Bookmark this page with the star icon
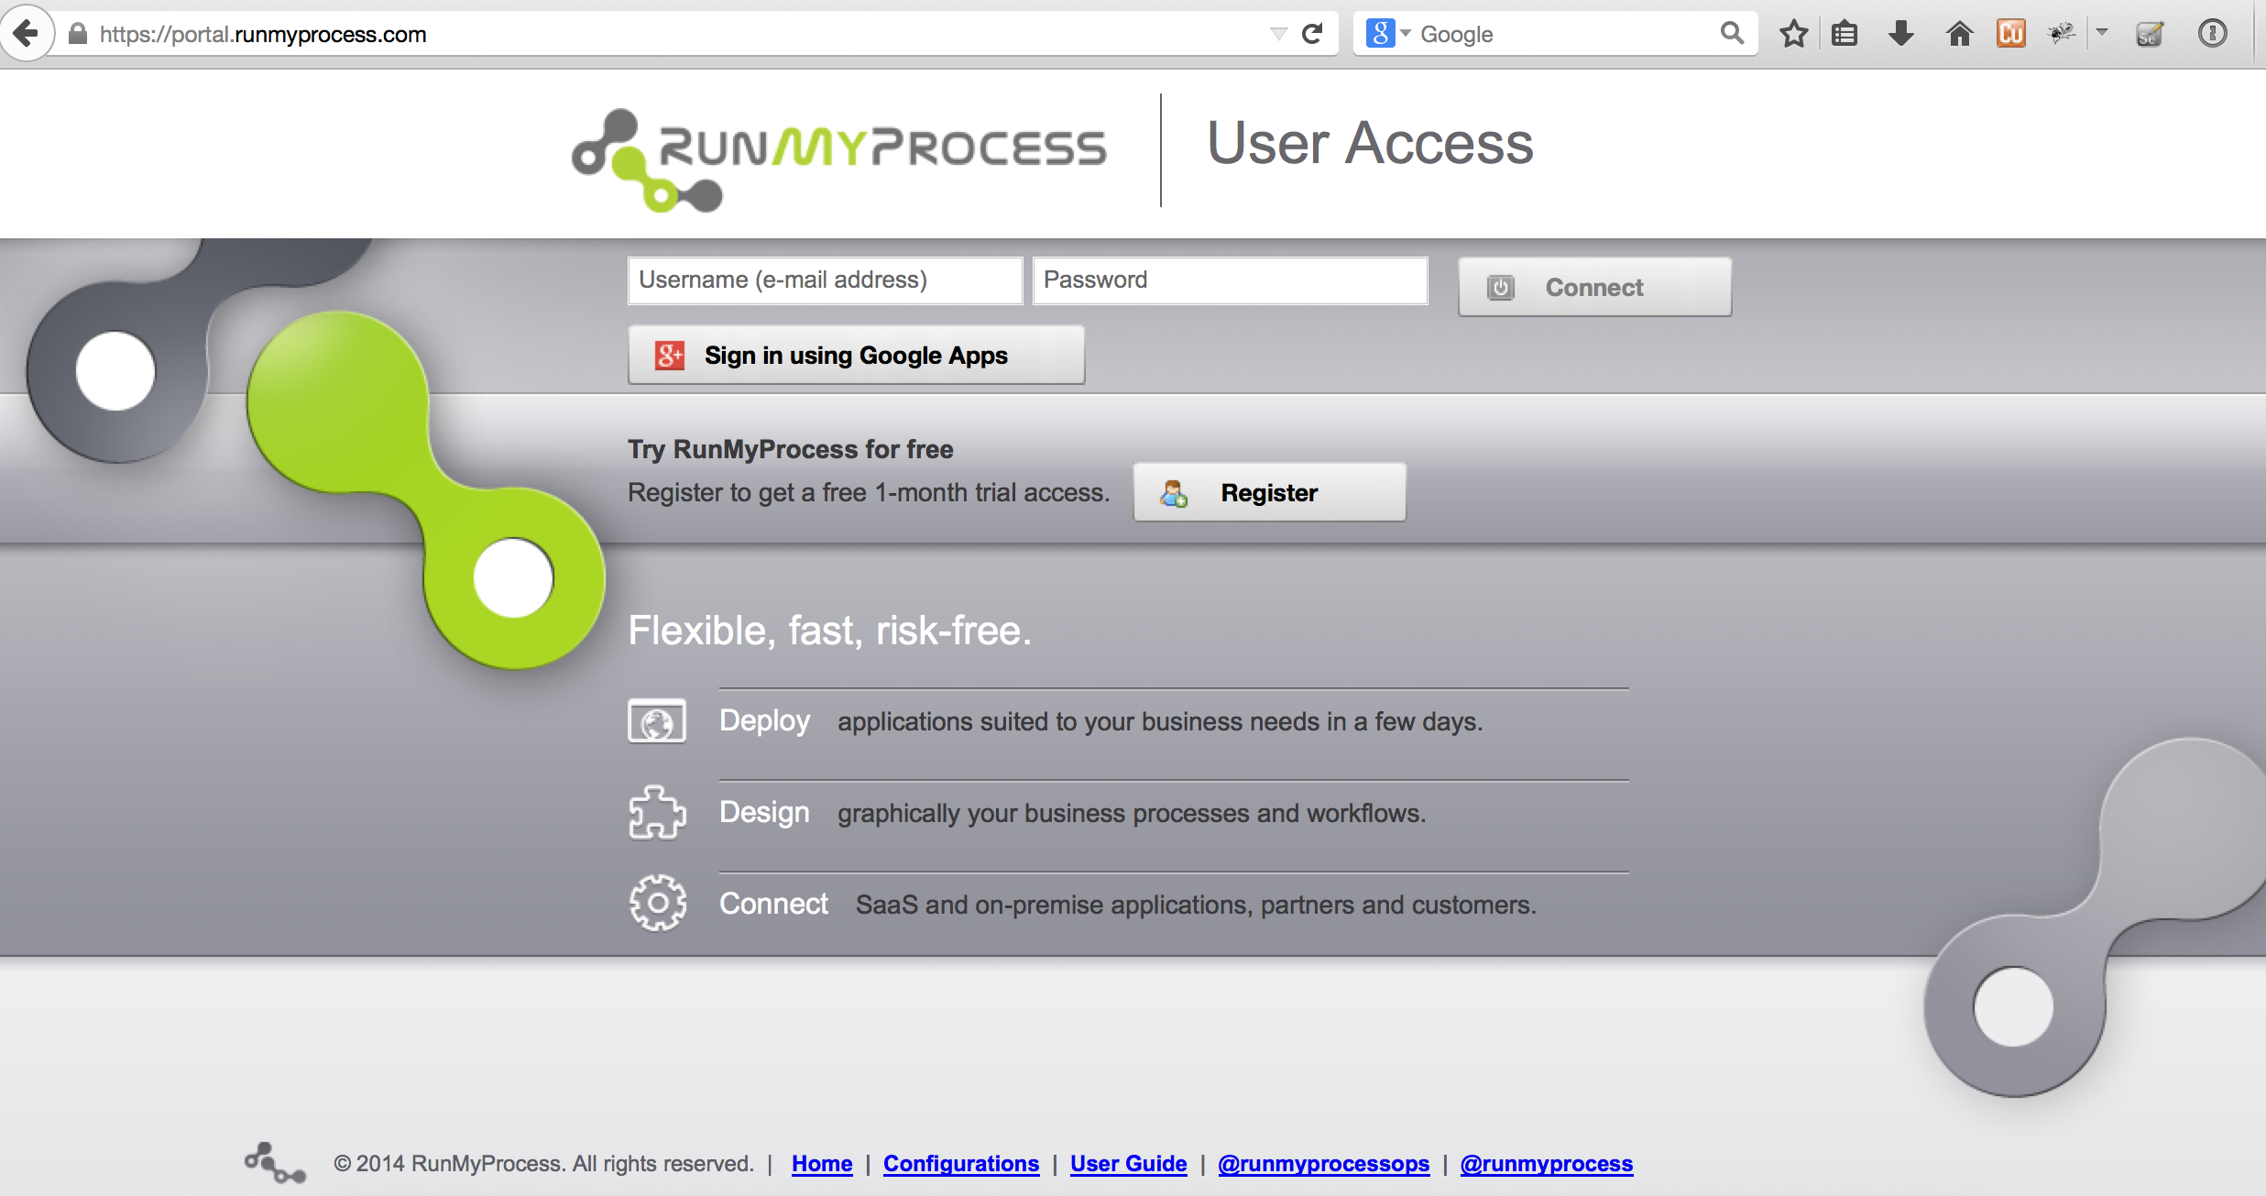The image size is (2266, 1196). 1793,34
